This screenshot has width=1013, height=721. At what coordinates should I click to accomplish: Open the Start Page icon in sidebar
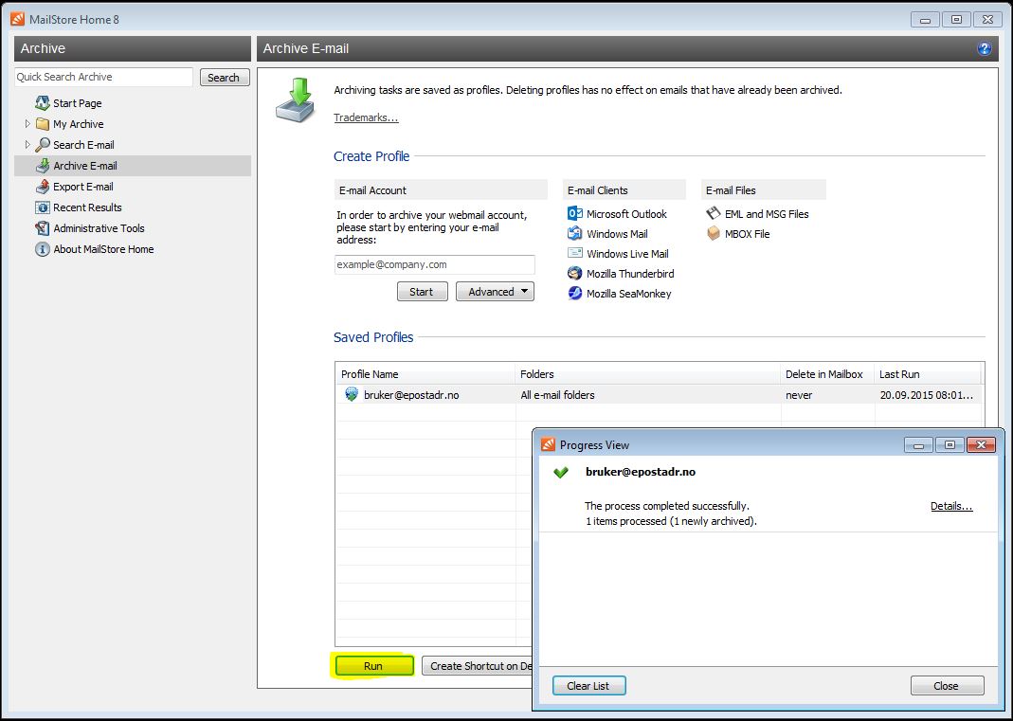43,102
